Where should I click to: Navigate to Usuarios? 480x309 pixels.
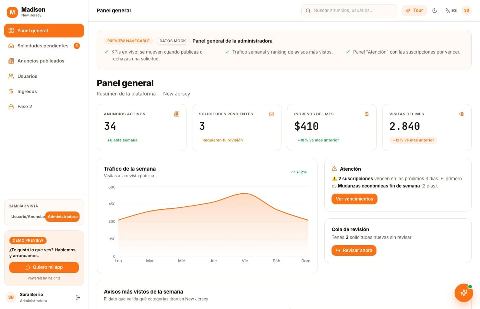pos(44,76)
